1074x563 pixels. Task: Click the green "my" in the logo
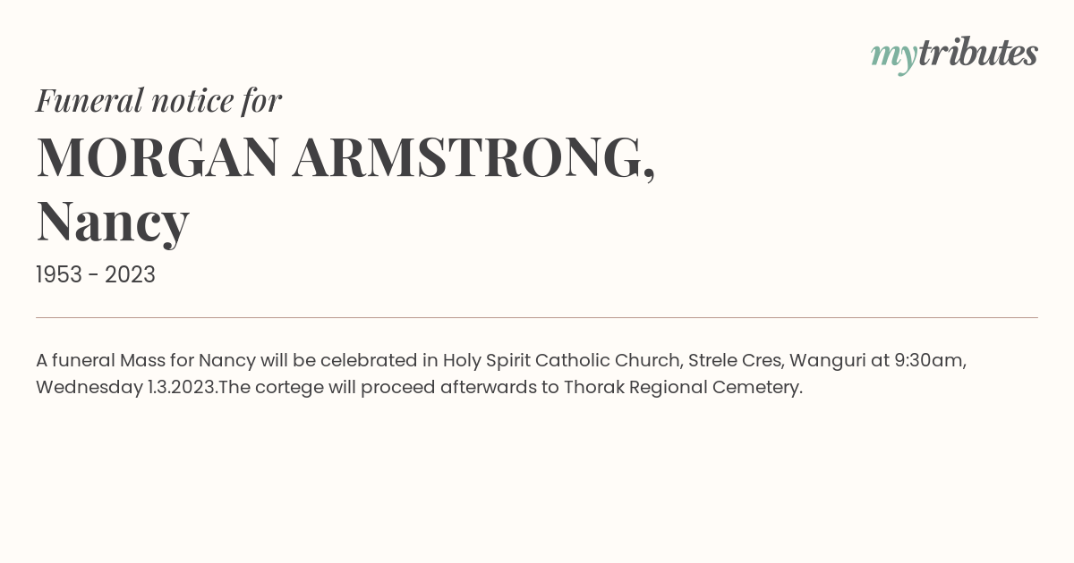[x=894, y=57]
